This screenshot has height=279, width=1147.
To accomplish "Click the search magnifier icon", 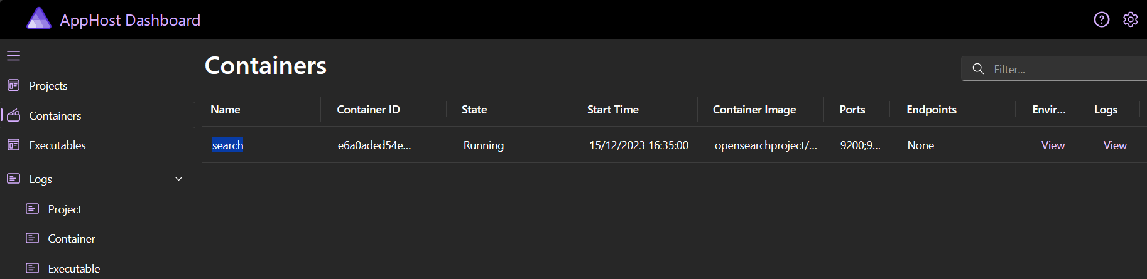I will point(978,69).
